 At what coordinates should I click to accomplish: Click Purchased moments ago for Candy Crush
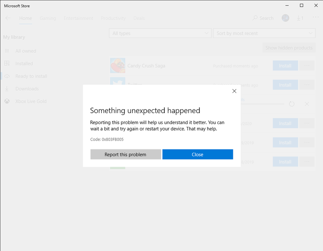(235, 66)
